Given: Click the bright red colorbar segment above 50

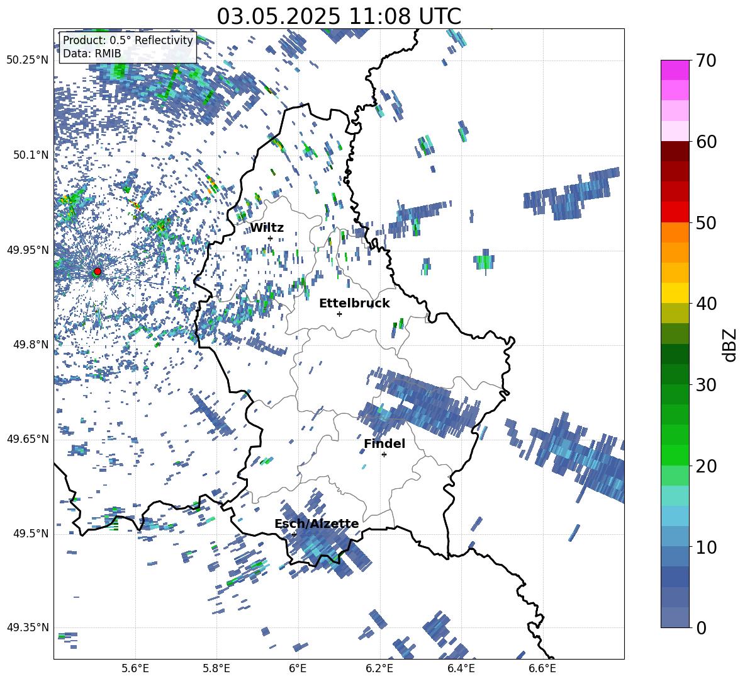Looking at the screenshot, I should [675, 212].
